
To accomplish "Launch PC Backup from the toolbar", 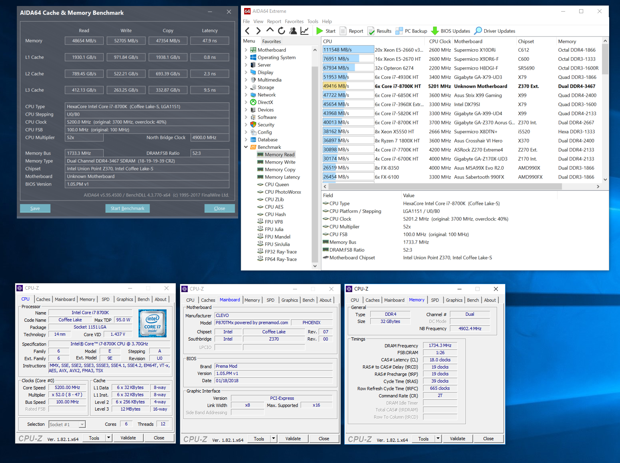I will click(x=411, y=31).
